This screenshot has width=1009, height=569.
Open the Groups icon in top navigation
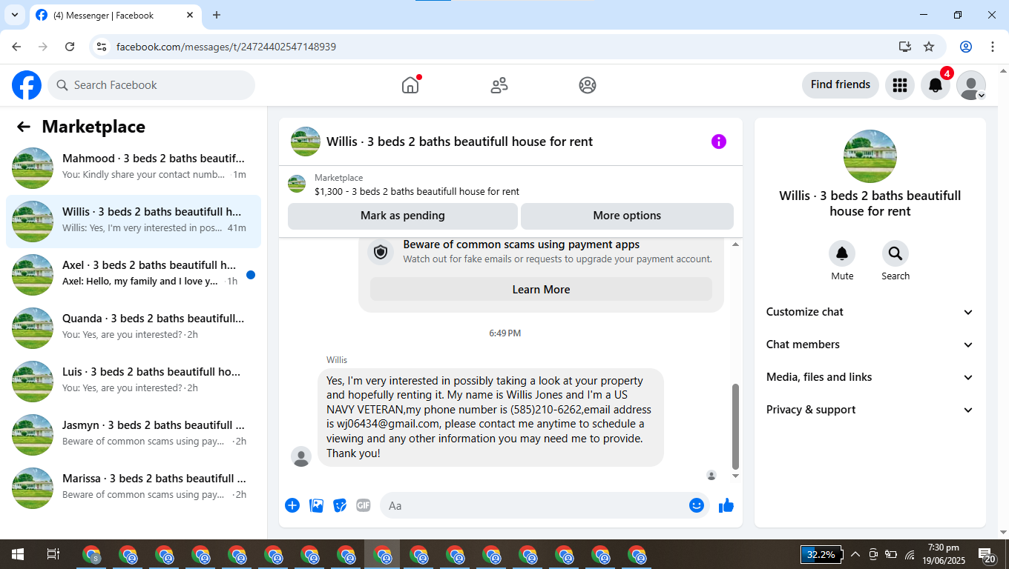coord(588,85)
